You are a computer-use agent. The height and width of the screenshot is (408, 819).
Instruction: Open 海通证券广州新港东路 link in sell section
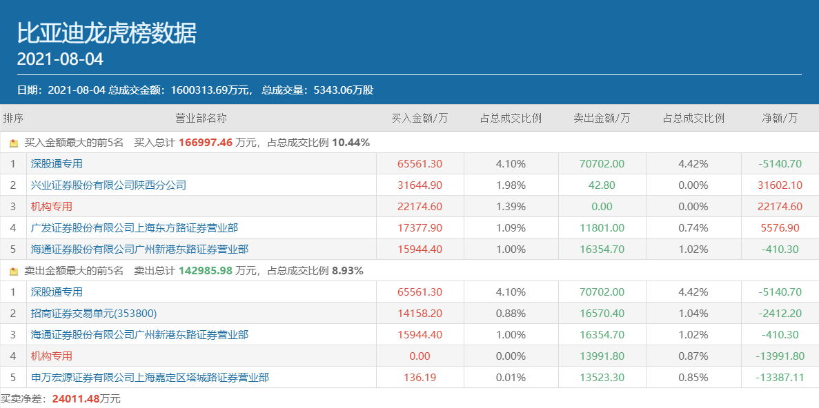point(139,335)
